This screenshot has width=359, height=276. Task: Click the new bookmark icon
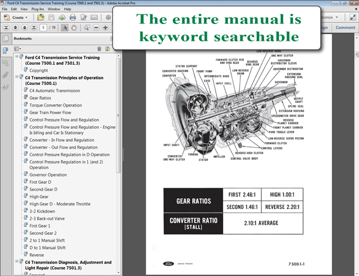coord(107,48)
